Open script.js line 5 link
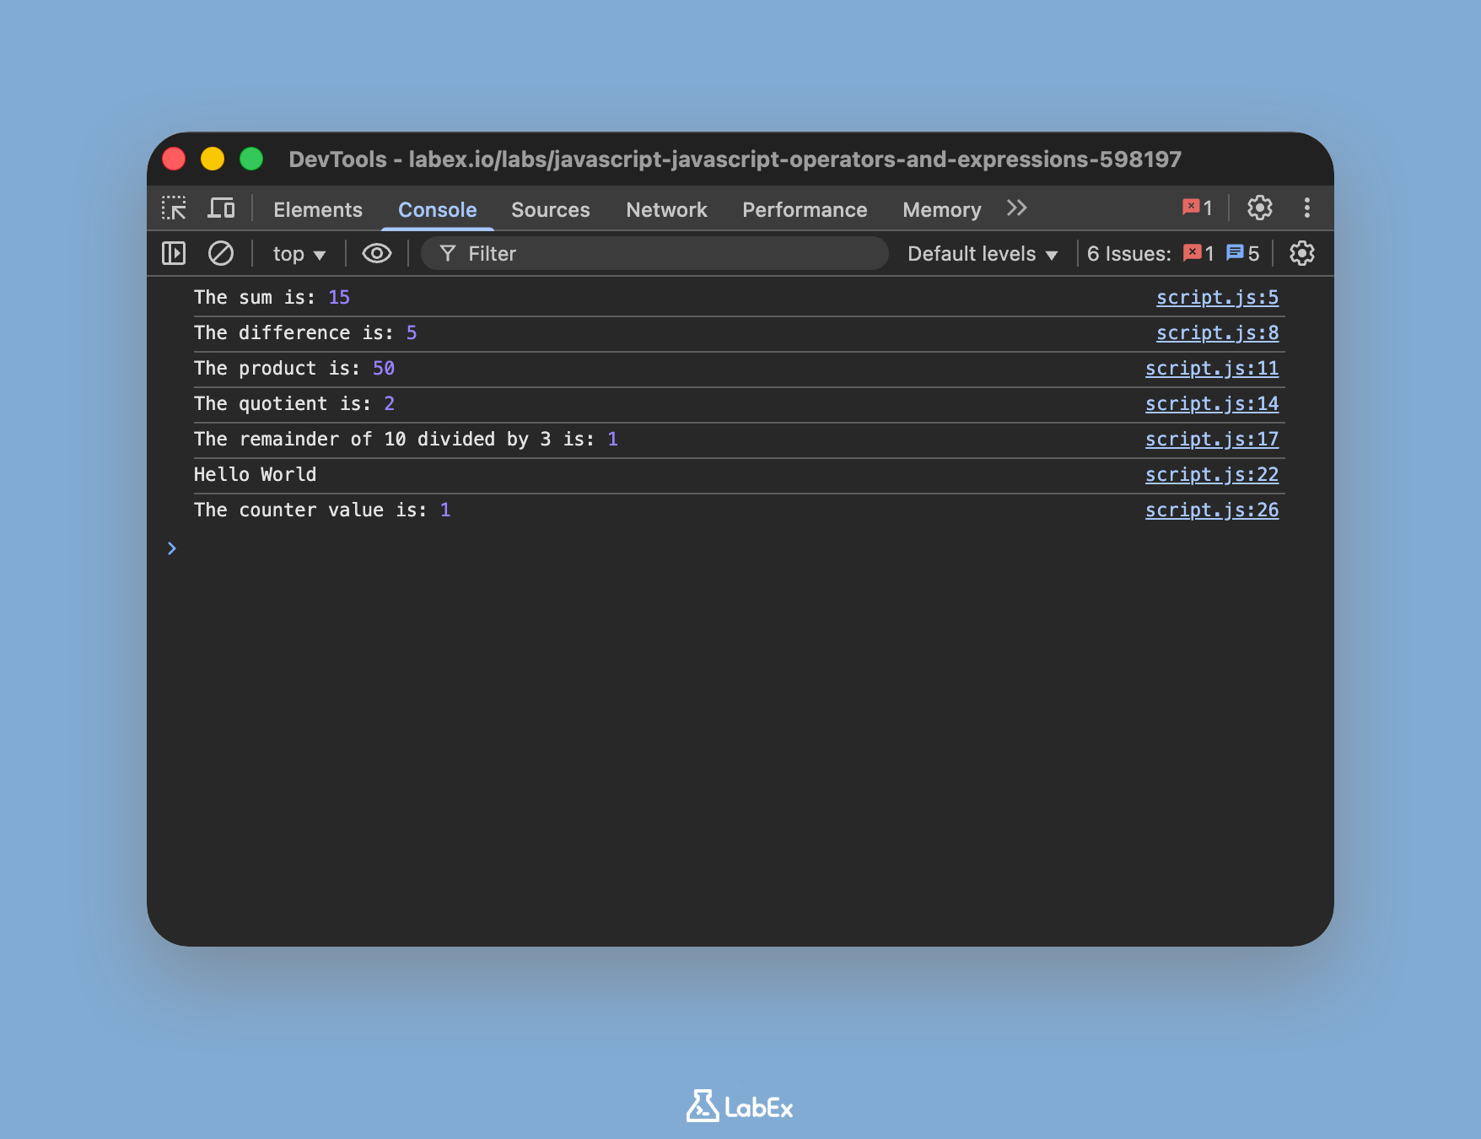The image size is (1481, 1139). click(1217, 297)
